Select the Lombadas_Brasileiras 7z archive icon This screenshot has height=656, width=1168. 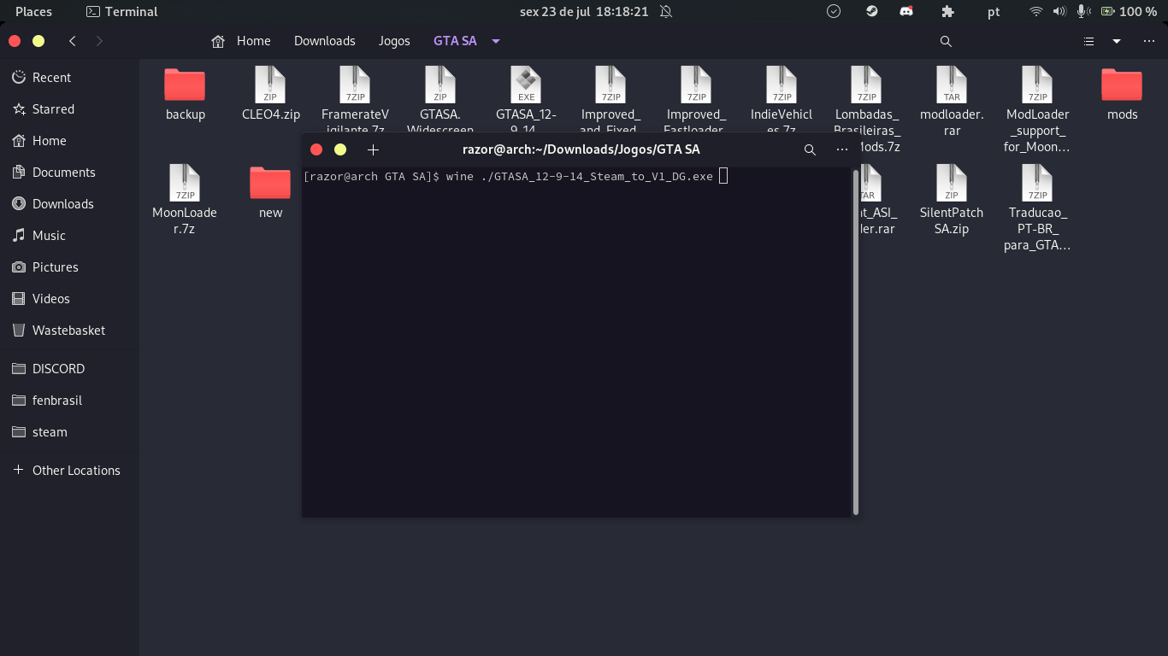point(867,85)
